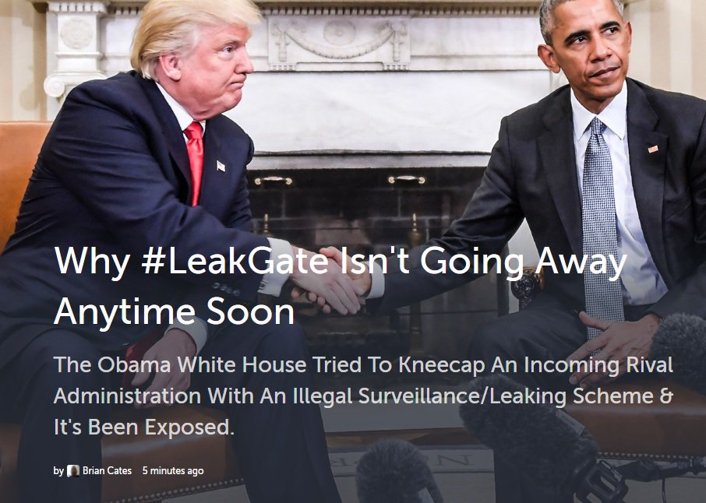
Task: Click the flag lapel pin on the dark gray suit
Action: pos(653,149)
